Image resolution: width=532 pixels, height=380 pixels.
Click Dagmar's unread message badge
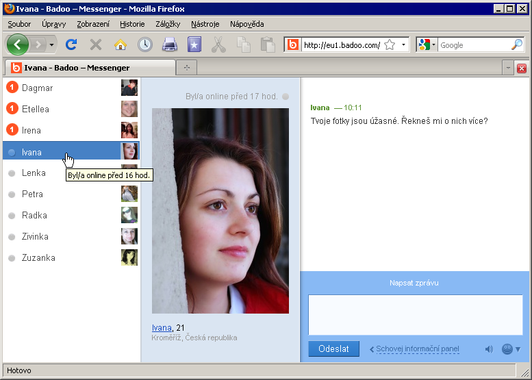click(x=12, y=88)
